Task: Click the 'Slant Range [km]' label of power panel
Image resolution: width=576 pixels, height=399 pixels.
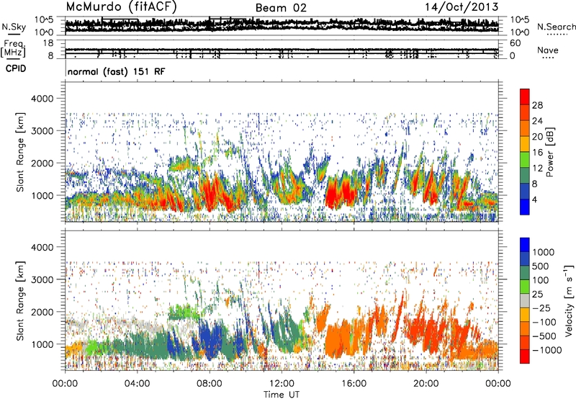Action: click(x=20, y=152)
